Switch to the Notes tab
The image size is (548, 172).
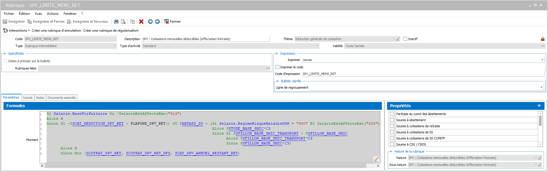40,98
